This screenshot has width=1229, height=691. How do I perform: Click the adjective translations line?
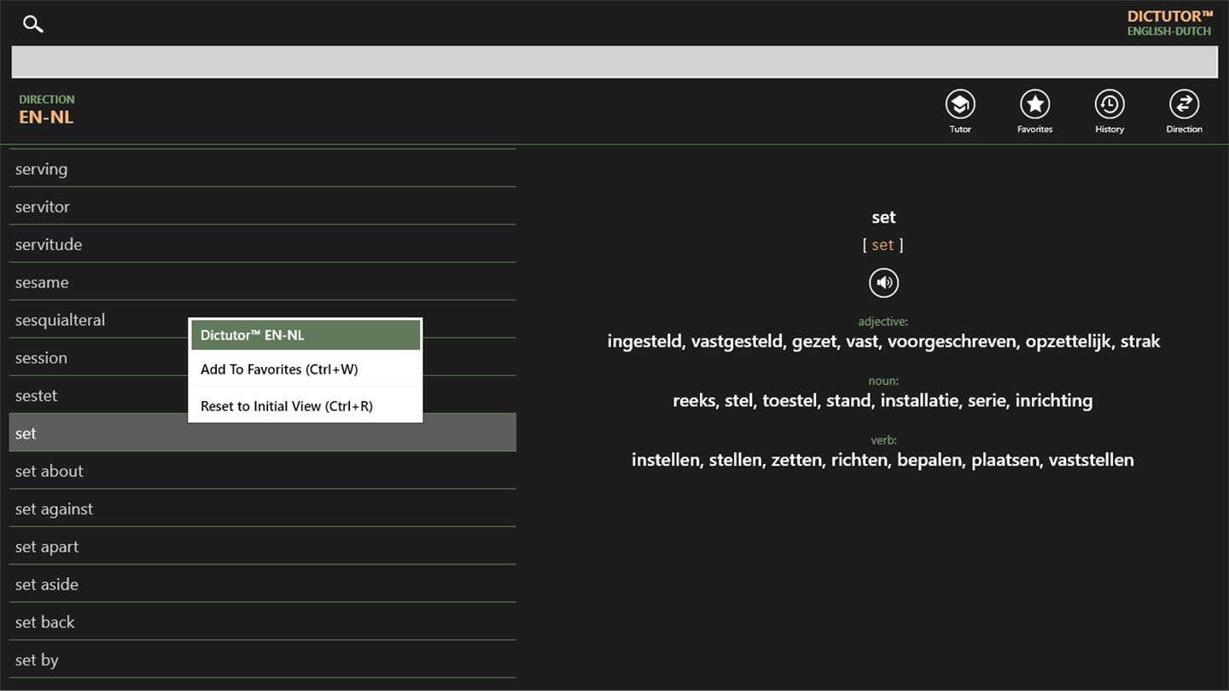pyautogui.click(x=883, y=341)
